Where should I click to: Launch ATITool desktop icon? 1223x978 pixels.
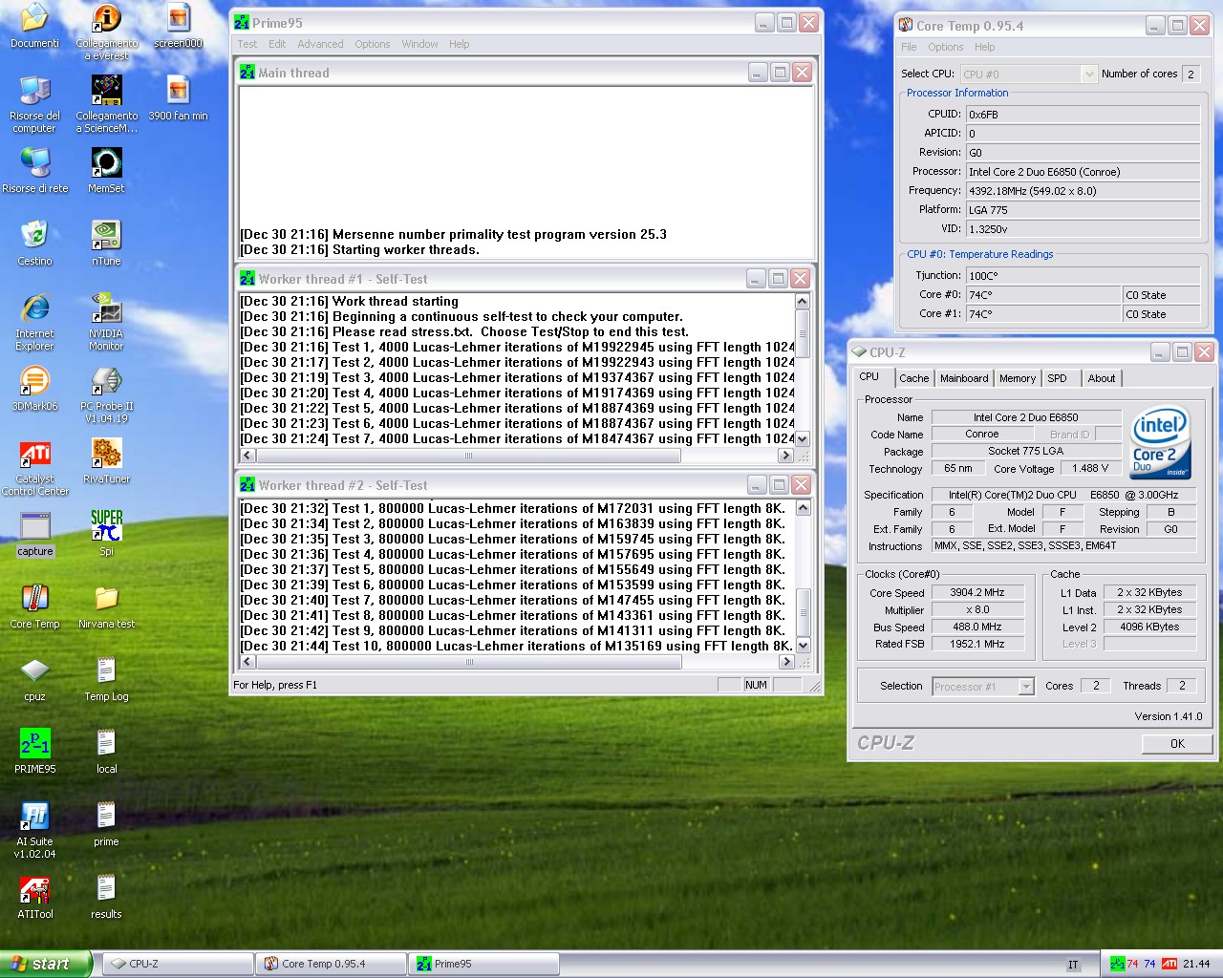[34, 897]
